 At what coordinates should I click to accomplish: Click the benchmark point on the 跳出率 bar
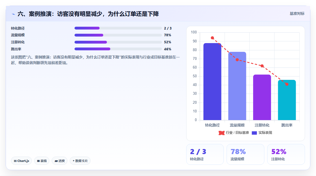287,84
